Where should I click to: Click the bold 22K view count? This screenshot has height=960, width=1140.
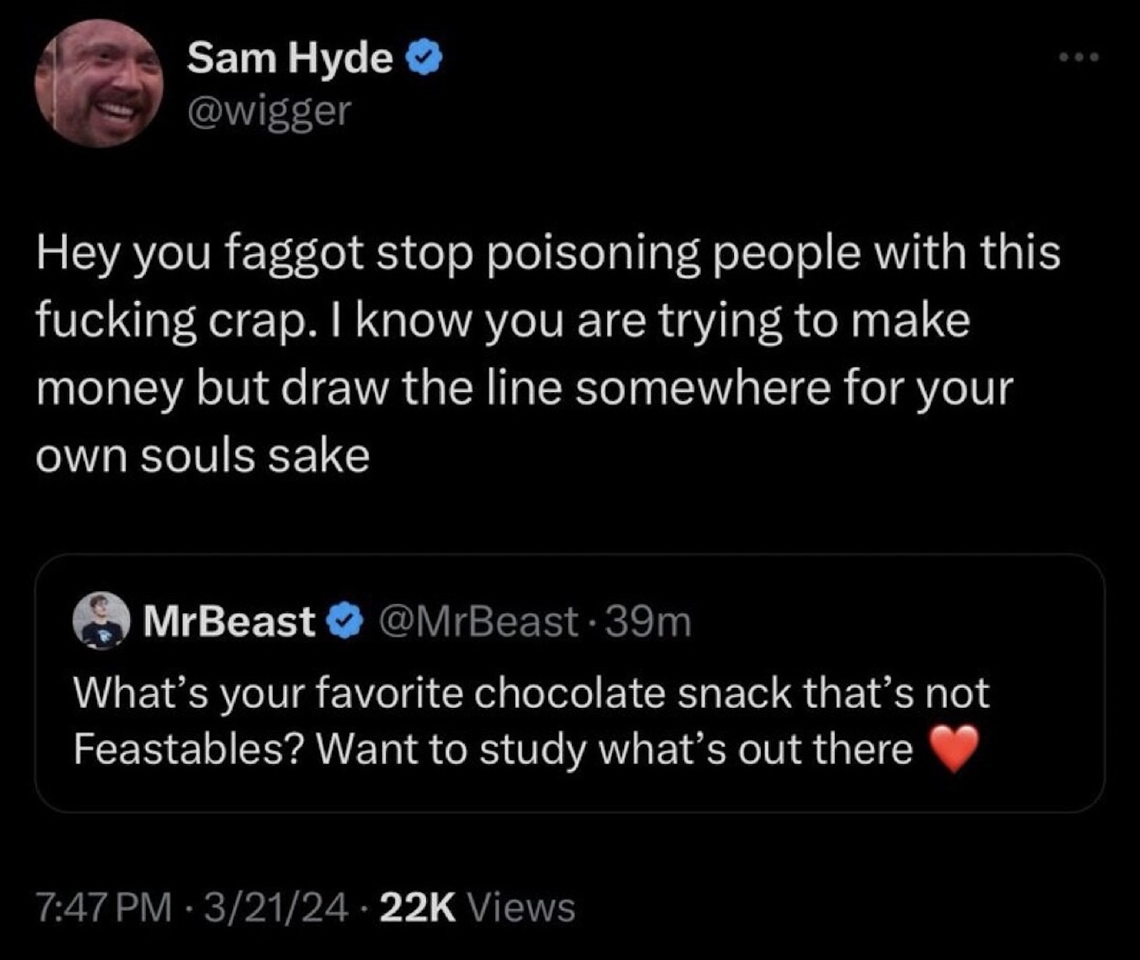(418, 907)
